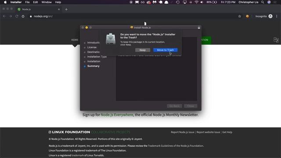Open the Chrome three-dot menu
The height and width of the screenshot is (158, 281).
click(x=277, y=16)
